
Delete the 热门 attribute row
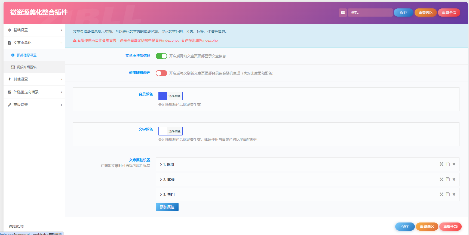pyautogui.click(x=454, y=194)
